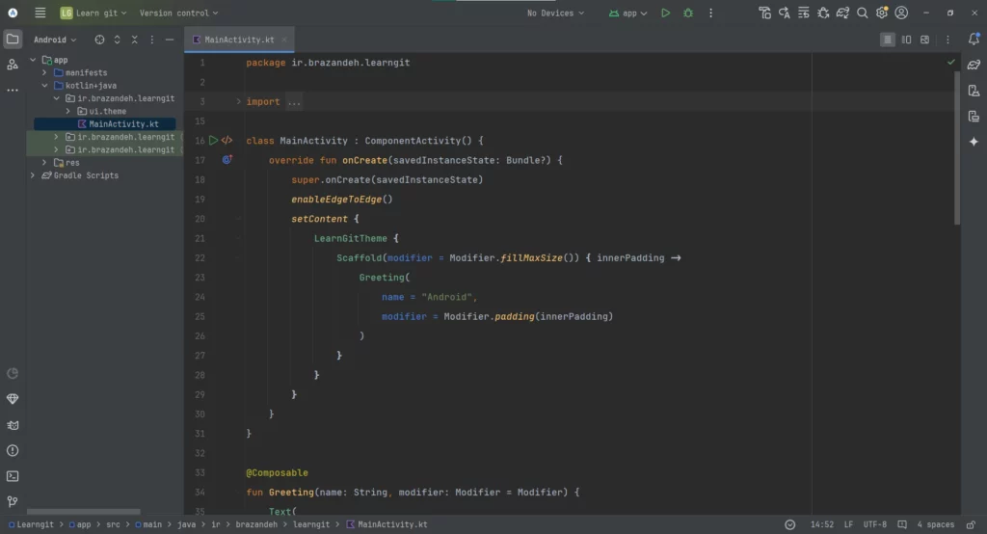Open the No Devices selector
The image size is (987, 534).
[556, 13]
